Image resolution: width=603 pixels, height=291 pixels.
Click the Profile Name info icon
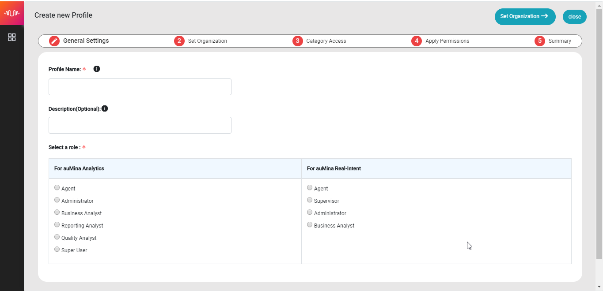pos(97,69)
